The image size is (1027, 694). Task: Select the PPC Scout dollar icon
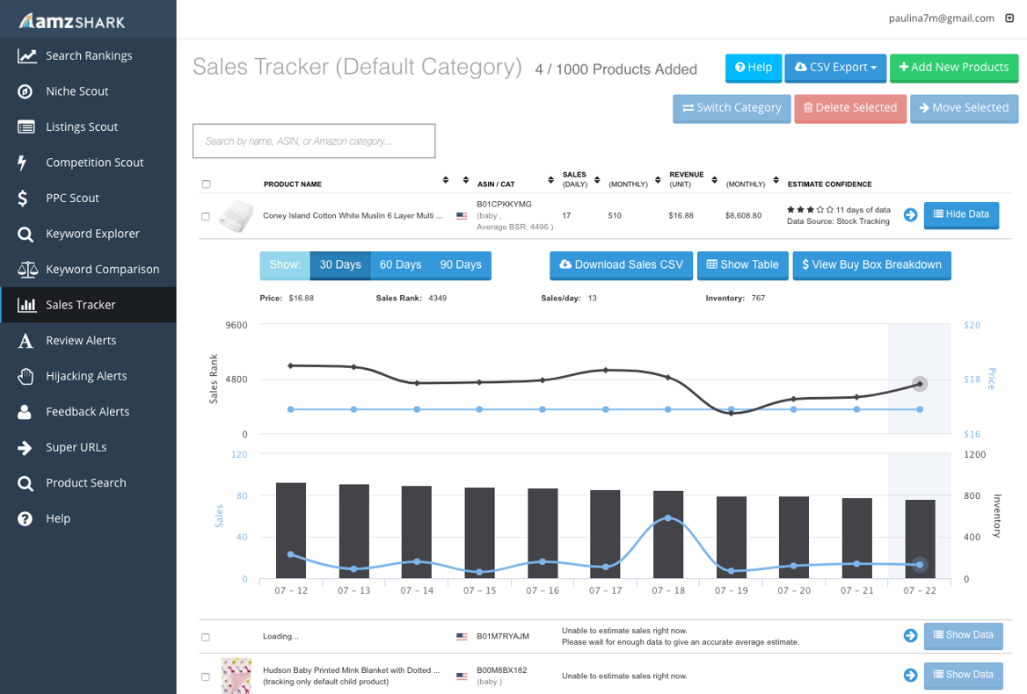tap(22, 199)
